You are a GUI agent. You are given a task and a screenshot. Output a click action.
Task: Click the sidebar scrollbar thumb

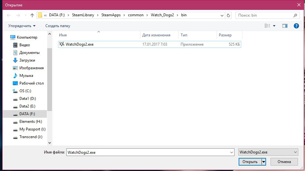point(49,79)
